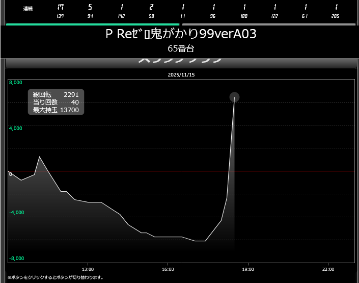
Task: Select history column showing 2 over 58
Action: click(151, 10)
